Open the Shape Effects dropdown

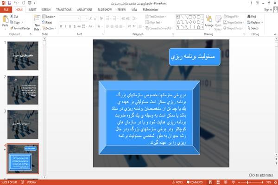tap(233, 28)
